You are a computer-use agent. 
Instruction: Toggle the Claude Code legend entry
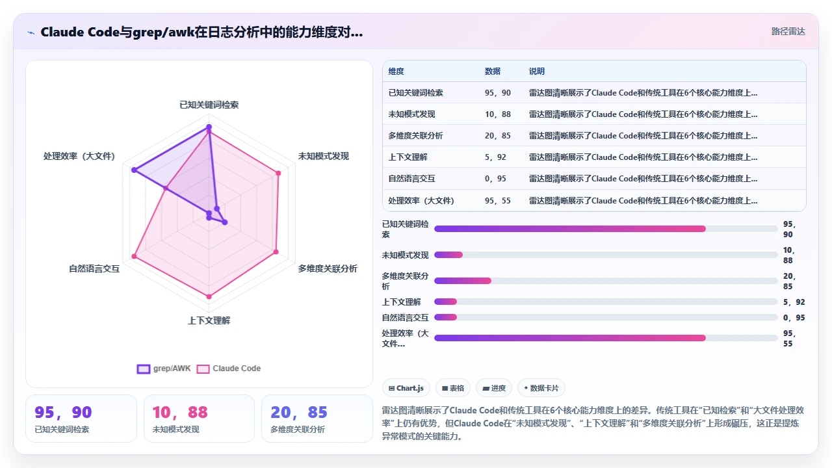[x=229, y=369]
